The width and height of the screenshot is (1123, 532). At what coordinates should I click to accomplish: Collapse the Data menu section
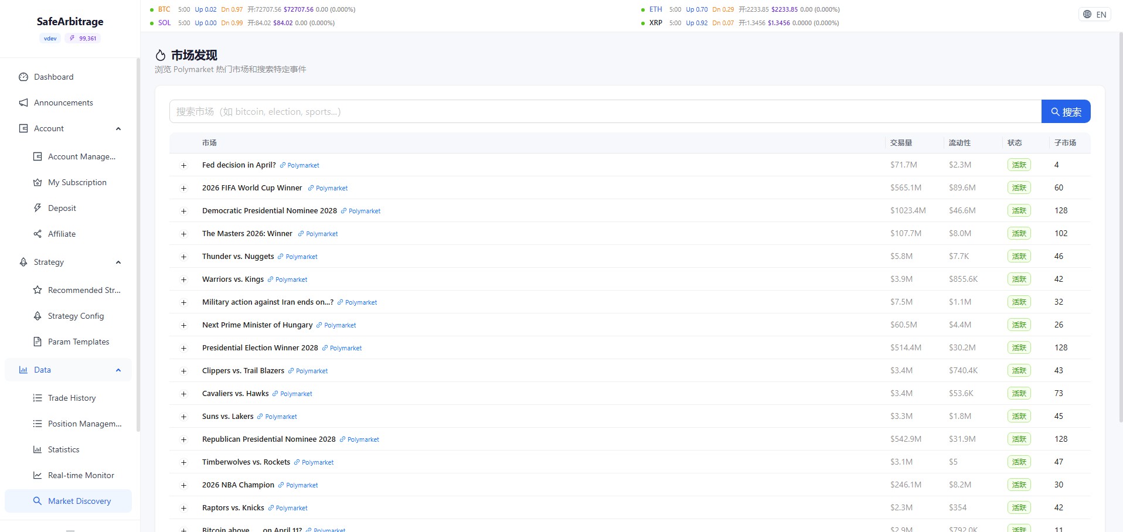coord(118,370)
